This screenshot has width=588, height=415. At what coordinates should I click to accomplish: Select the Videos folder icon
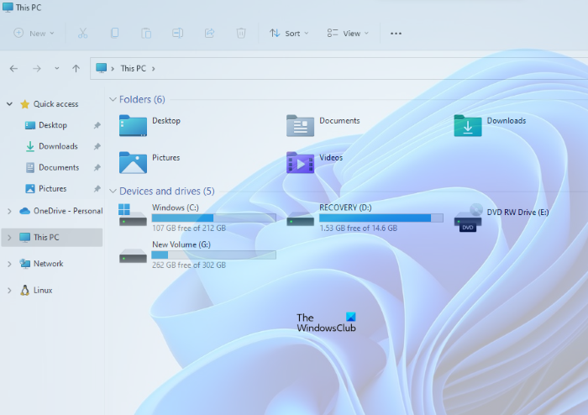[x=300, y=162]
